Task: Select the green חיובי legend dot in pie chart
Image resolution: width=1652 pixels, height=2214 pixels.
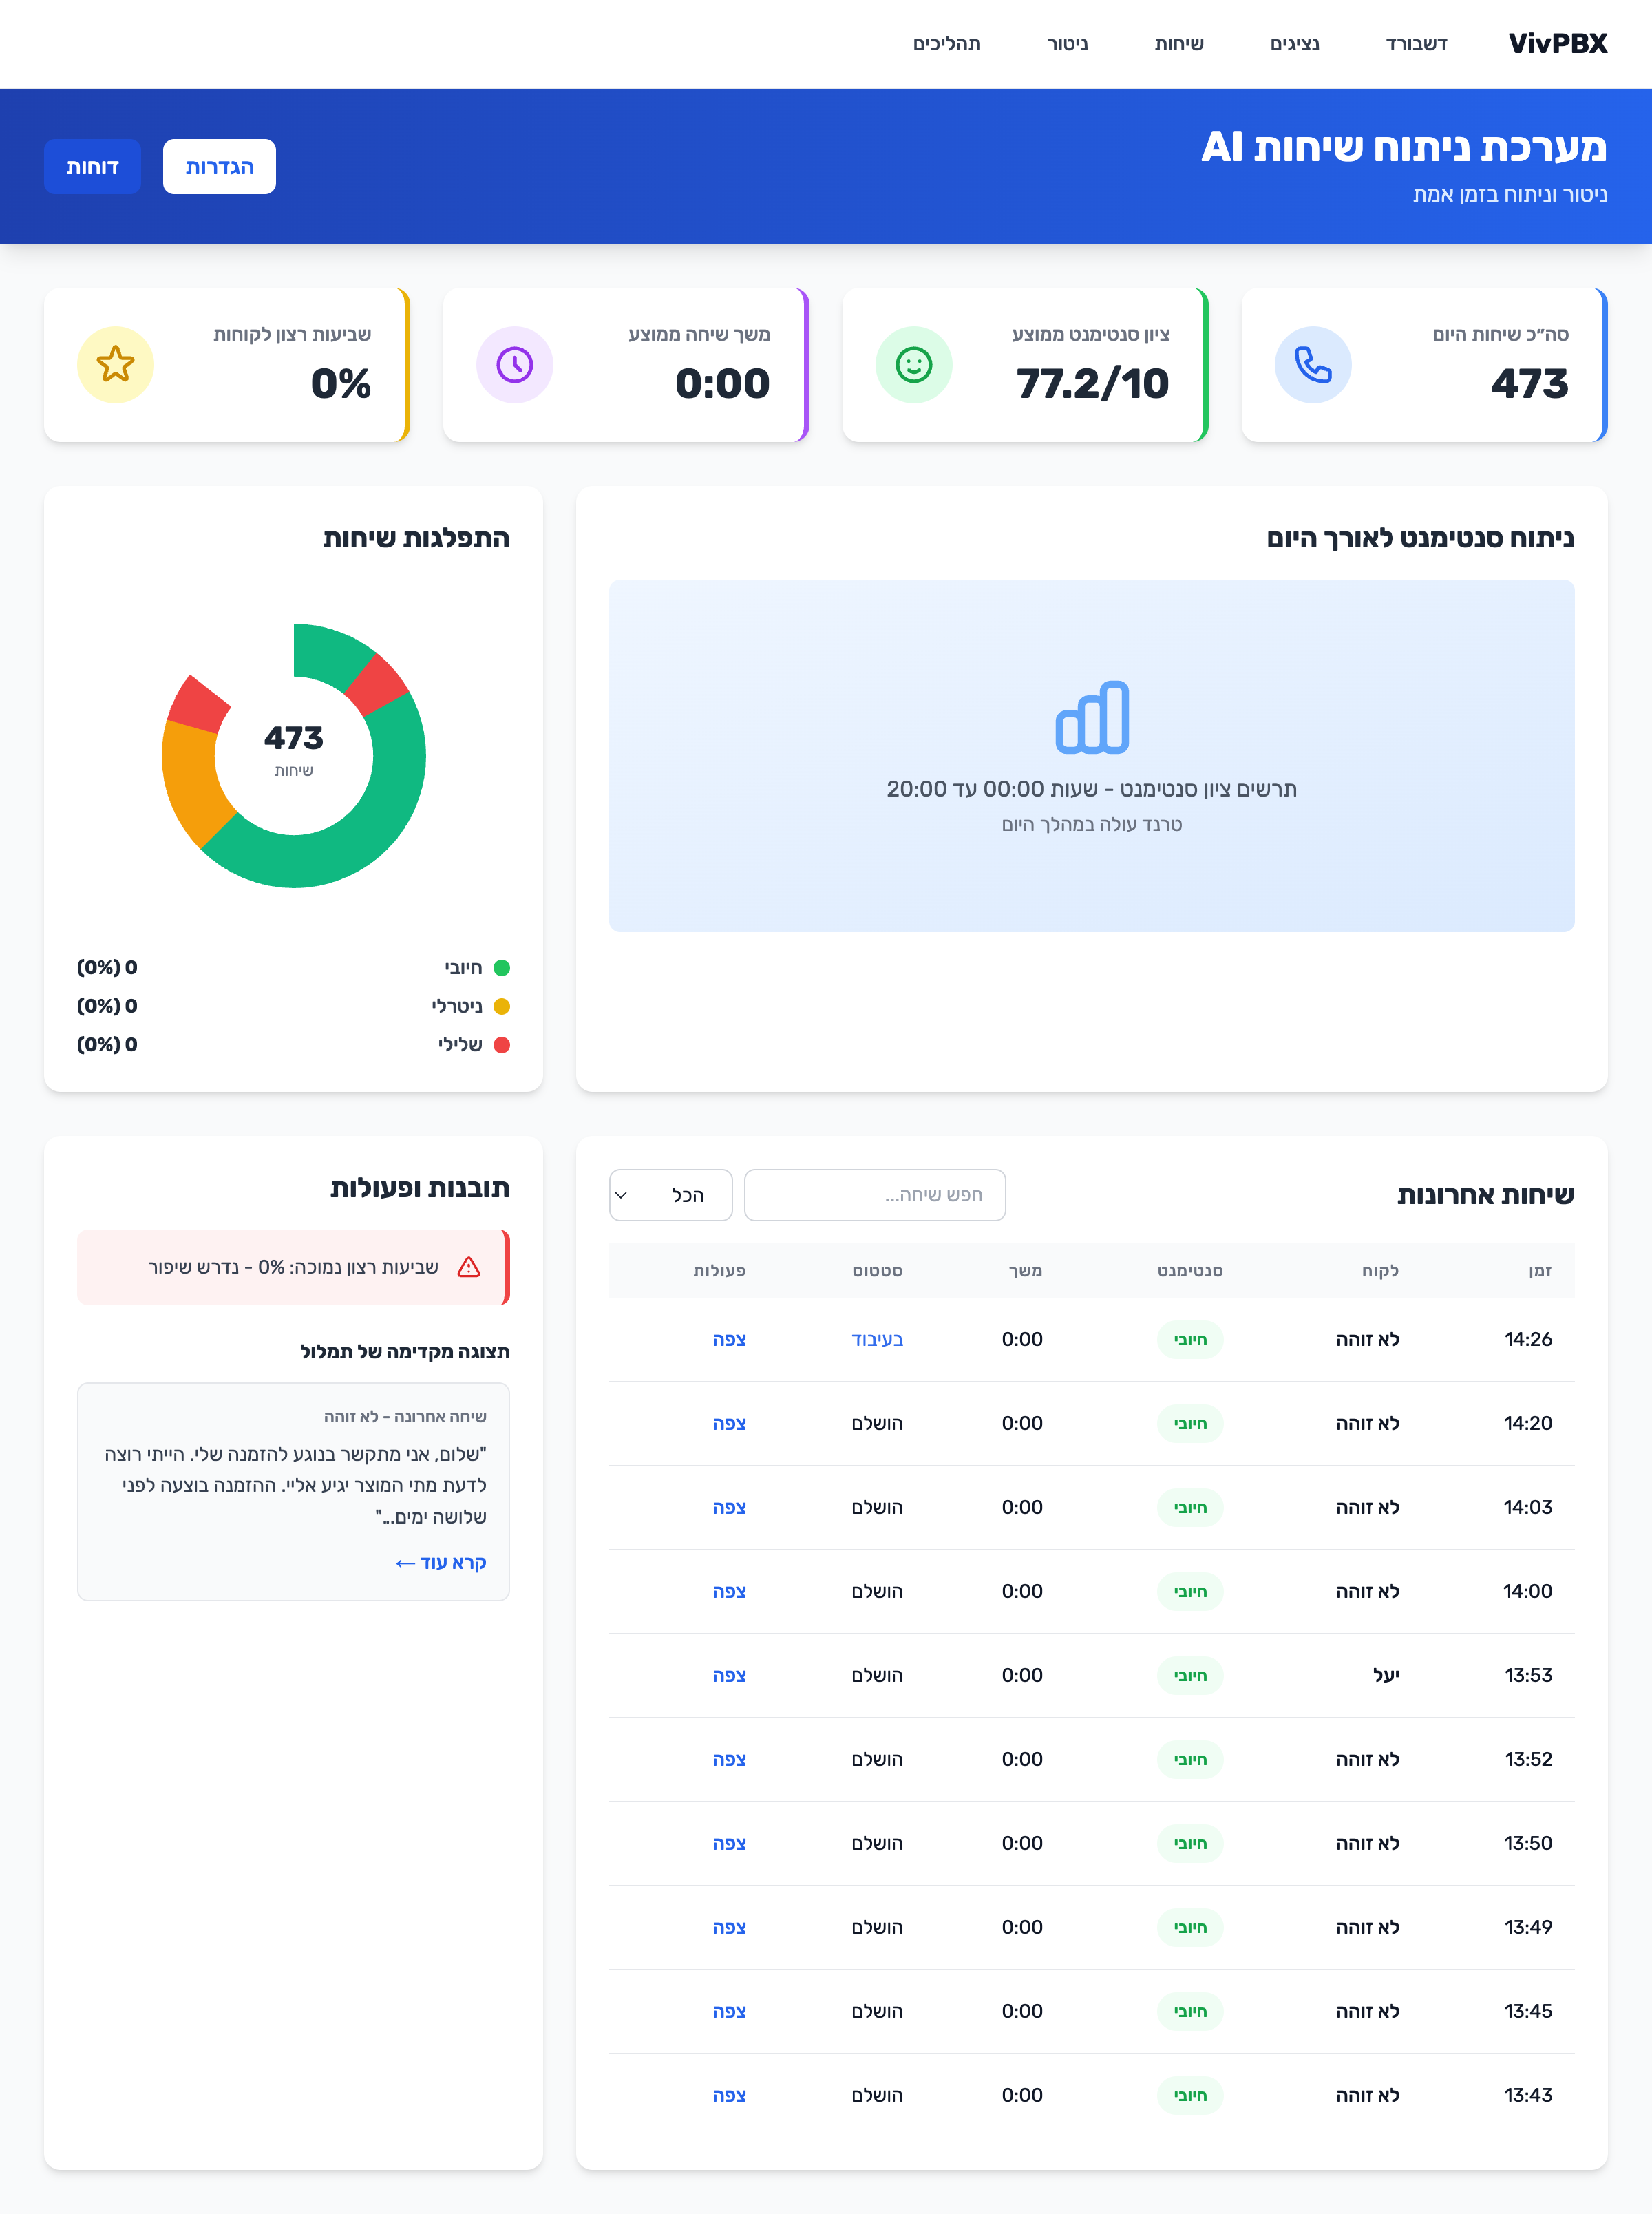Action: coord(504,966)
